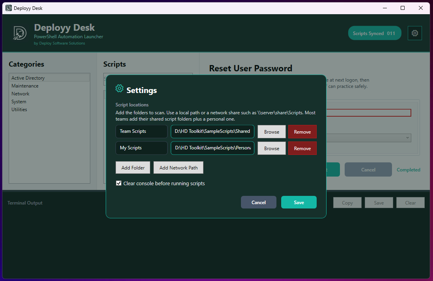This screenshot has width=433, height=281.
Task: Click by Deploy Software Solutions text
Action: tap(60, 43)
